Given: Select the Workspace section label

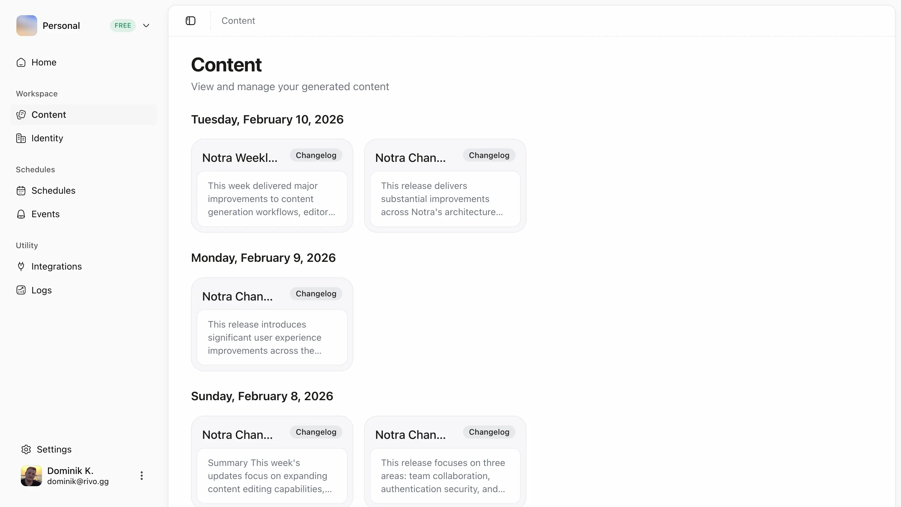Looking at the screenshot, I should [36, 93].
